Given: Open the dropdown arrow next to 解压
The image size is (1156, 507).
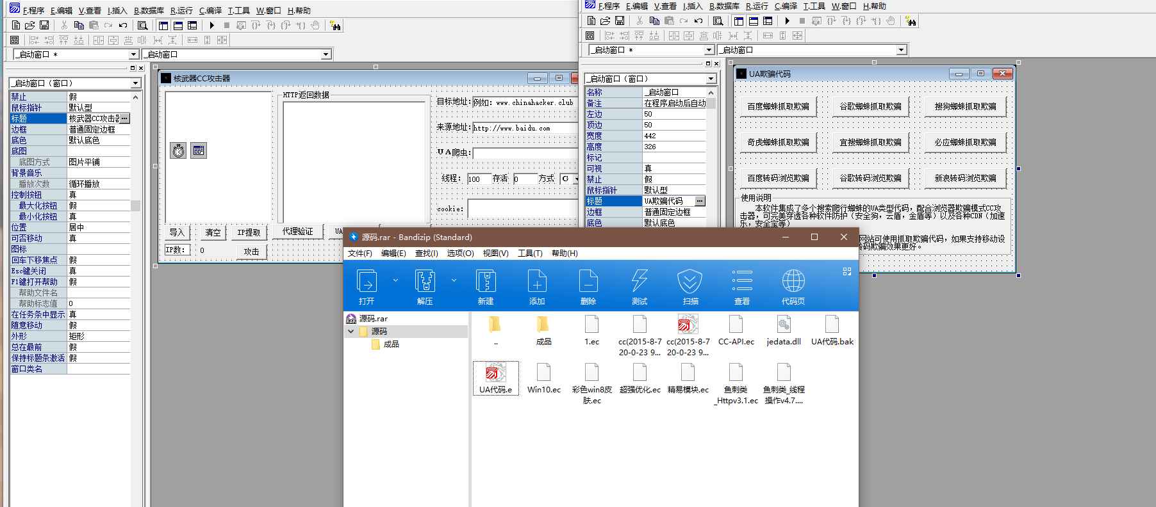Looking at the screenshot, I should pos(454,280).
